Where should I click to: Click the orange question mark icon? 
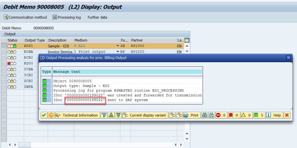click(51, 115)
